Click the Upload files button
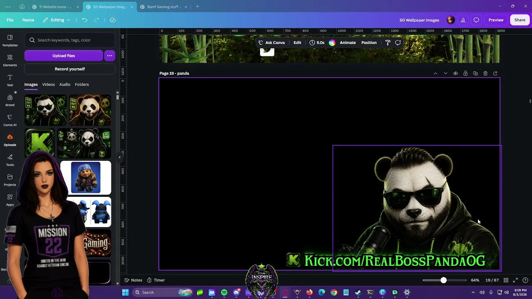The height and width of the screenshot is (299, 532). click(x=64, y=56)
